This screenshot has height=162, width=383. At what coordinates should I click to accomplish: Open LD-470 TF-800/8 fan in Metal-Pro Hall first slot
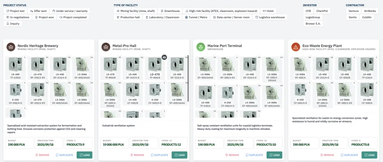point(110,68)
